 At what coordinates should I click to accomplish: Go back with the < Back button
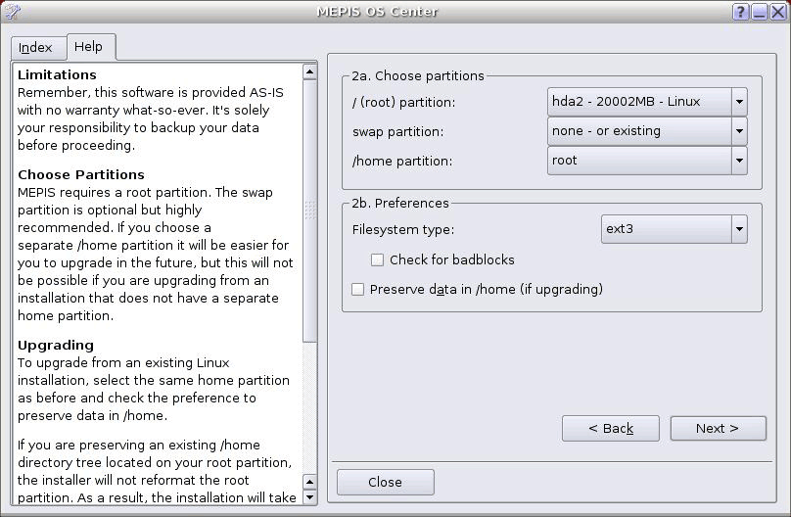point(611,429)
